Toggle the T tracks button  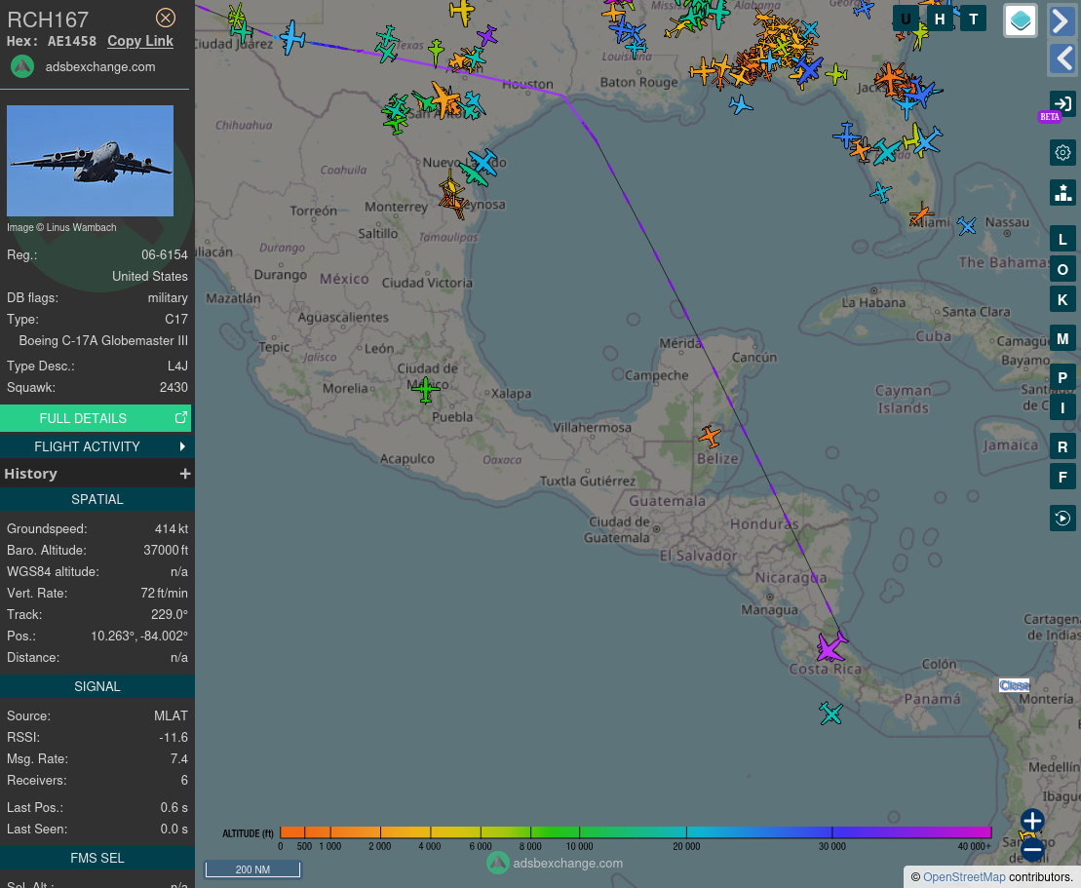point(974,19)
